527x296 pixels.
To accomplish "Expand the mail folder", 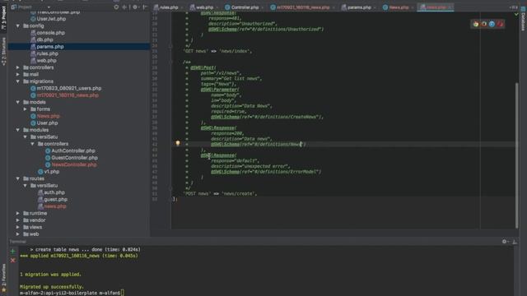I will coord(18,75).
